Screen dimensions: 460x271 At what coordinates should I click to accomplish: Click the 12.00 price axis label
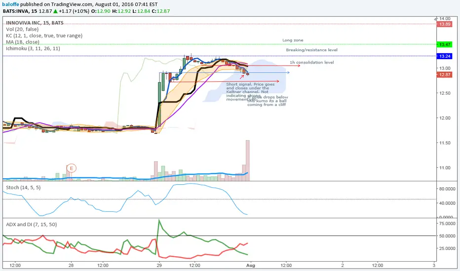tap(445, 118)
